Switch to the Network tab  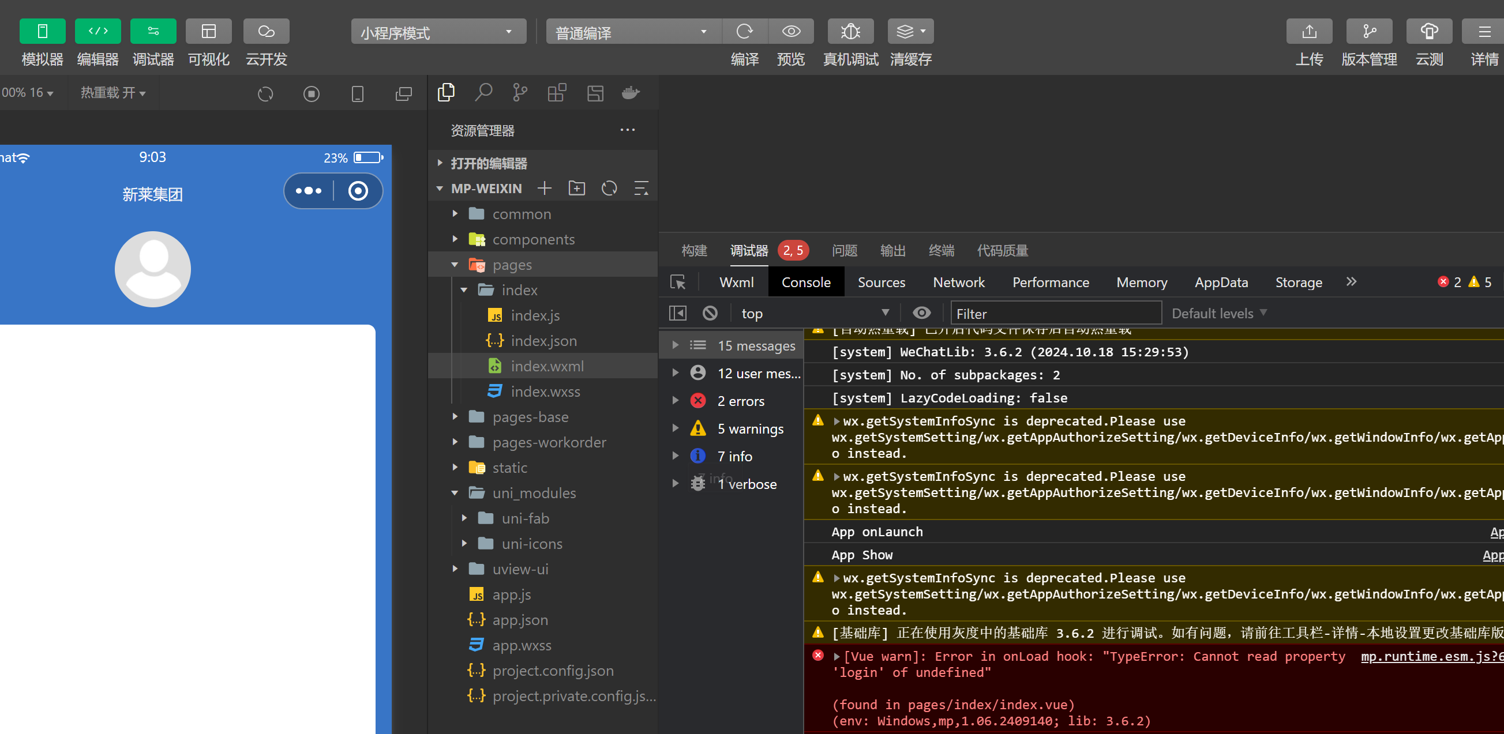click(x=958, y=283)
